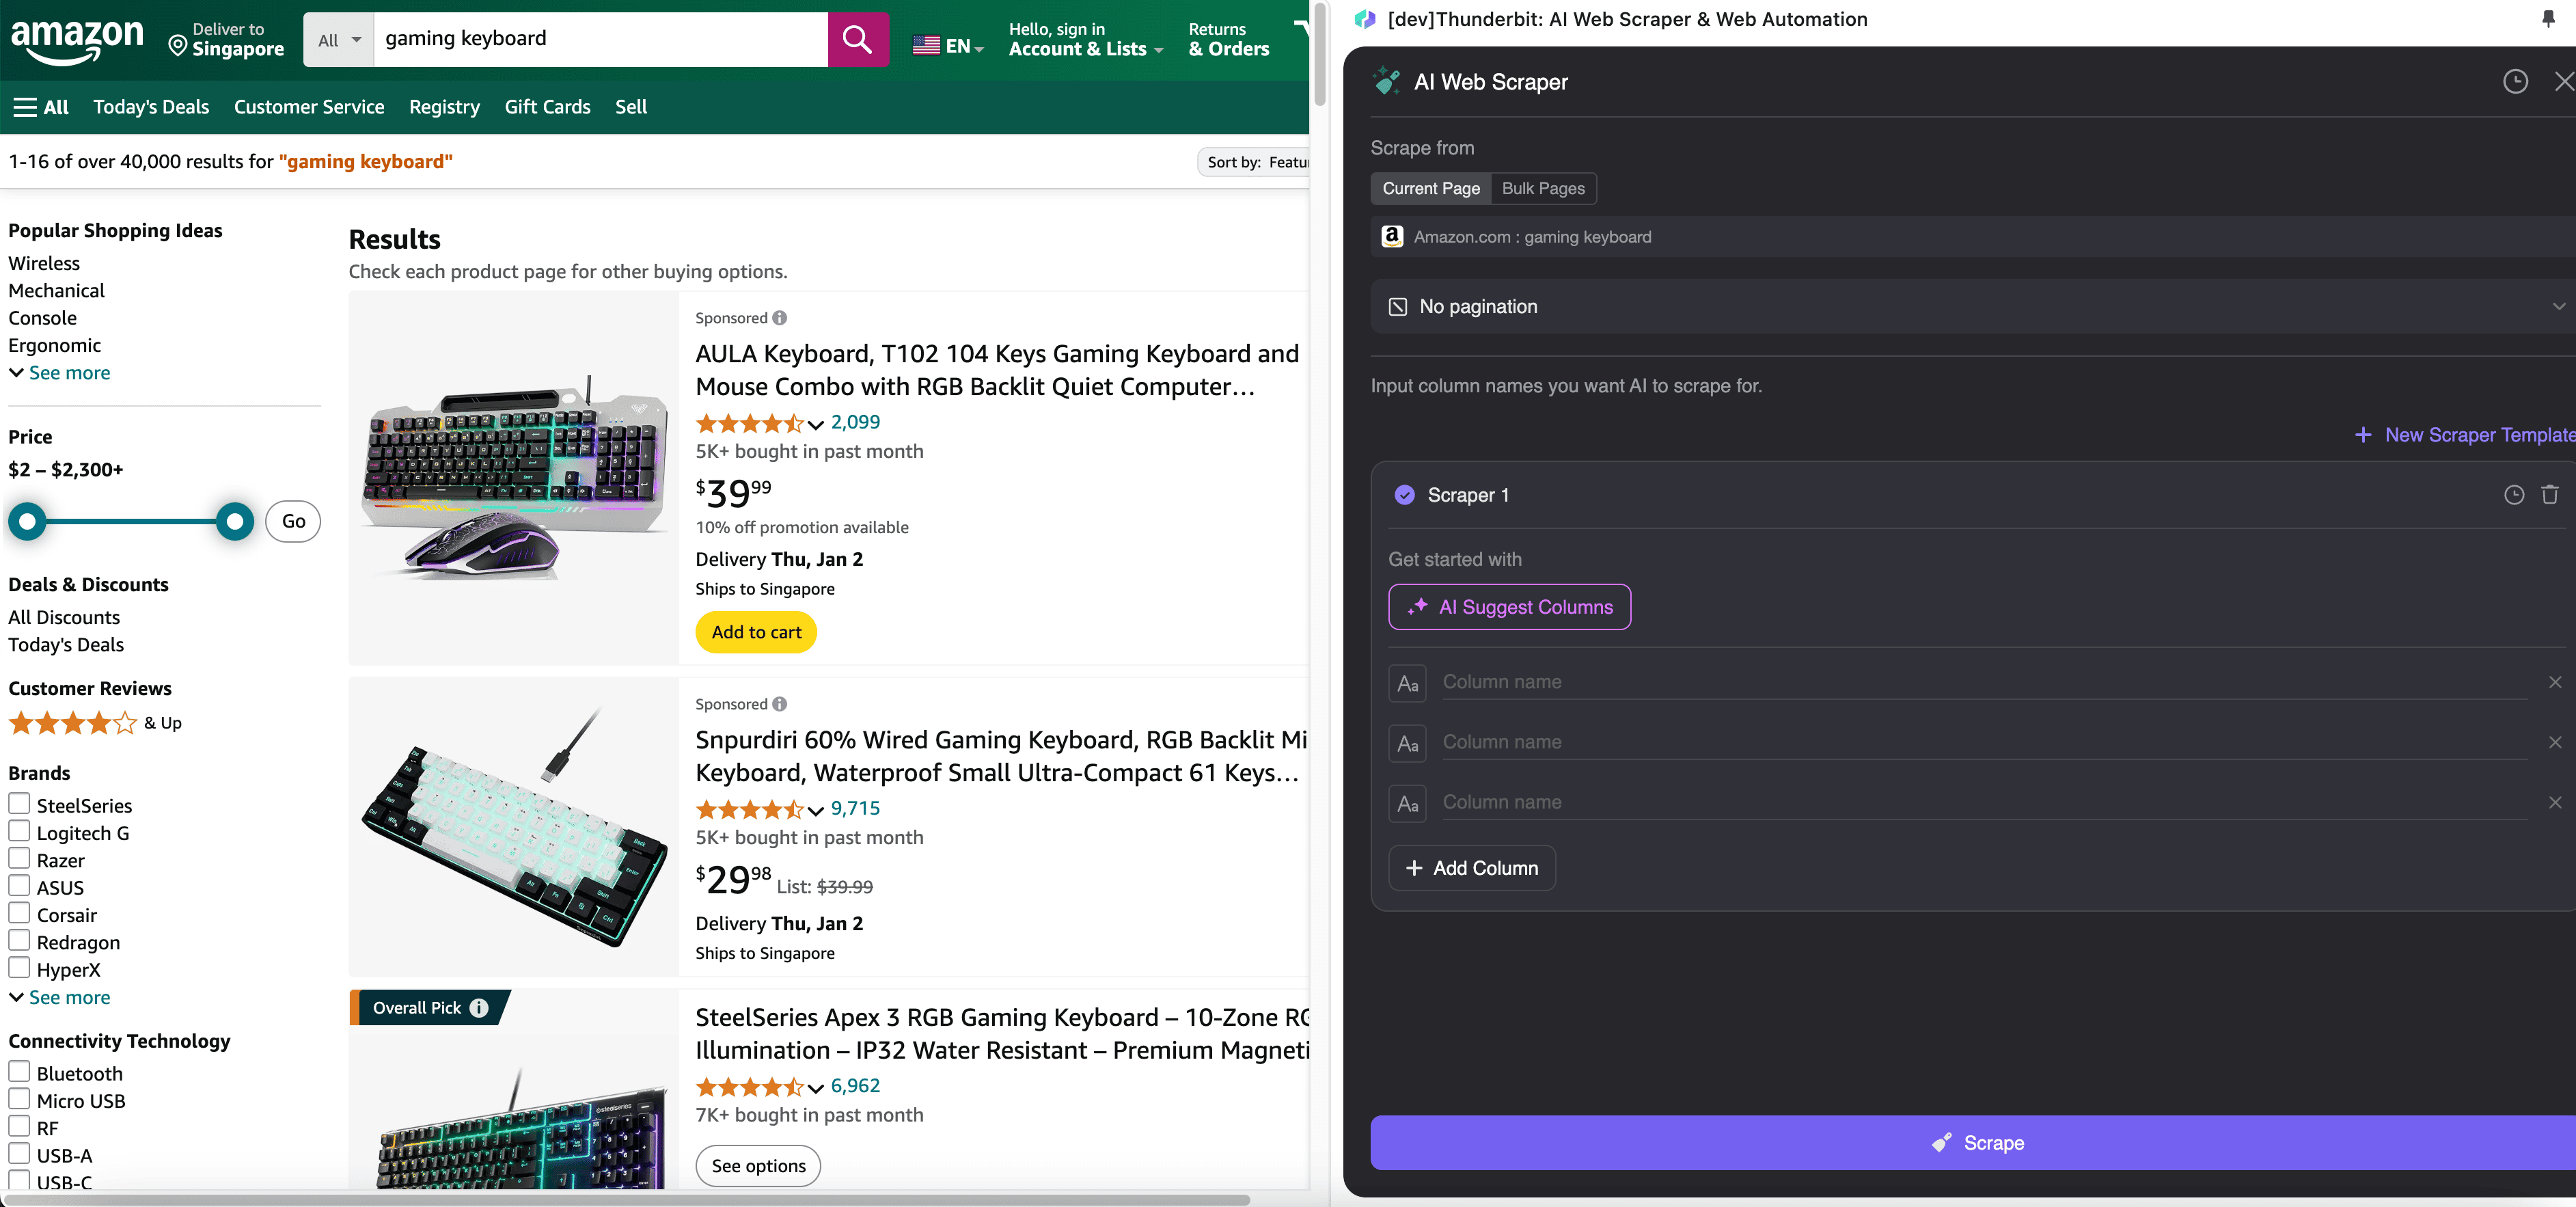Click the Aa type icon of third column
Screen dimensions: 2576x1207
(x=1407, y=804)
